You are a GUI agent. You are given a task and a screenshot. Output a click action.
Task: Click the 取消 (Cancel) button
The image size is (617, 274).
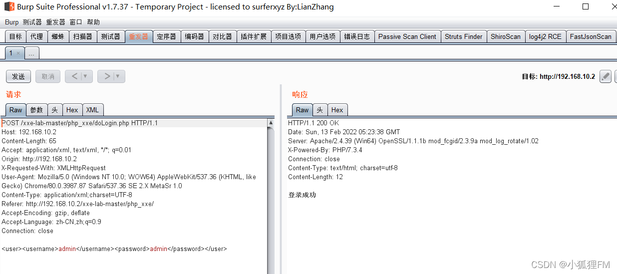pos(48,76)
